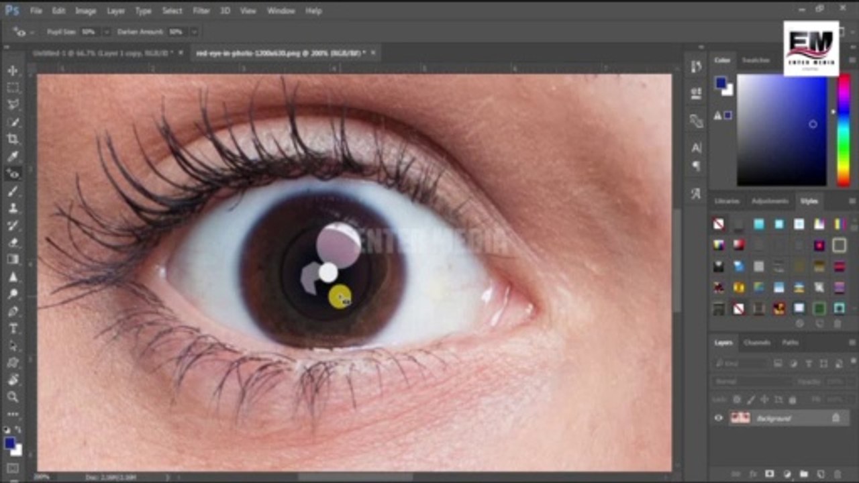Select the Zoom tool

tap(13, 397)
